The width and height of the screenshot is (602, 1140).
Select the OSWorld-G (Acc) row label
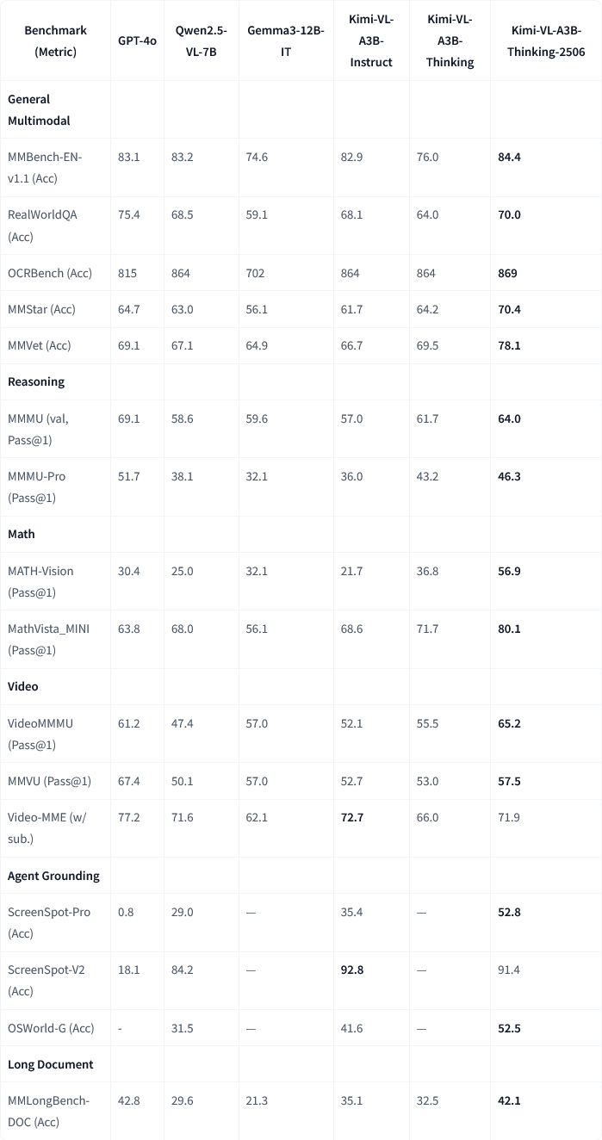click(51, 1028)
